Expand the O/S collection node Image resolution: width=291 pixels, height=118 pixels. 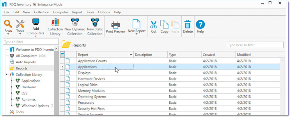click(12, 93)
